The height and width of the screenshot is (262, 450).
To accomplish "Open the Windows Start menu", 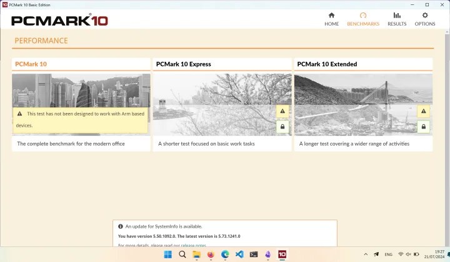I will (x=168, y=255).
